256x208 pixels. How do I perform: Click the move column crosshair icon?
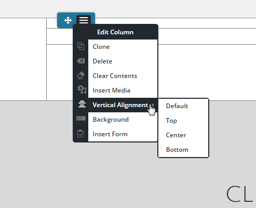pyautogui.click(x=68, y=20)
